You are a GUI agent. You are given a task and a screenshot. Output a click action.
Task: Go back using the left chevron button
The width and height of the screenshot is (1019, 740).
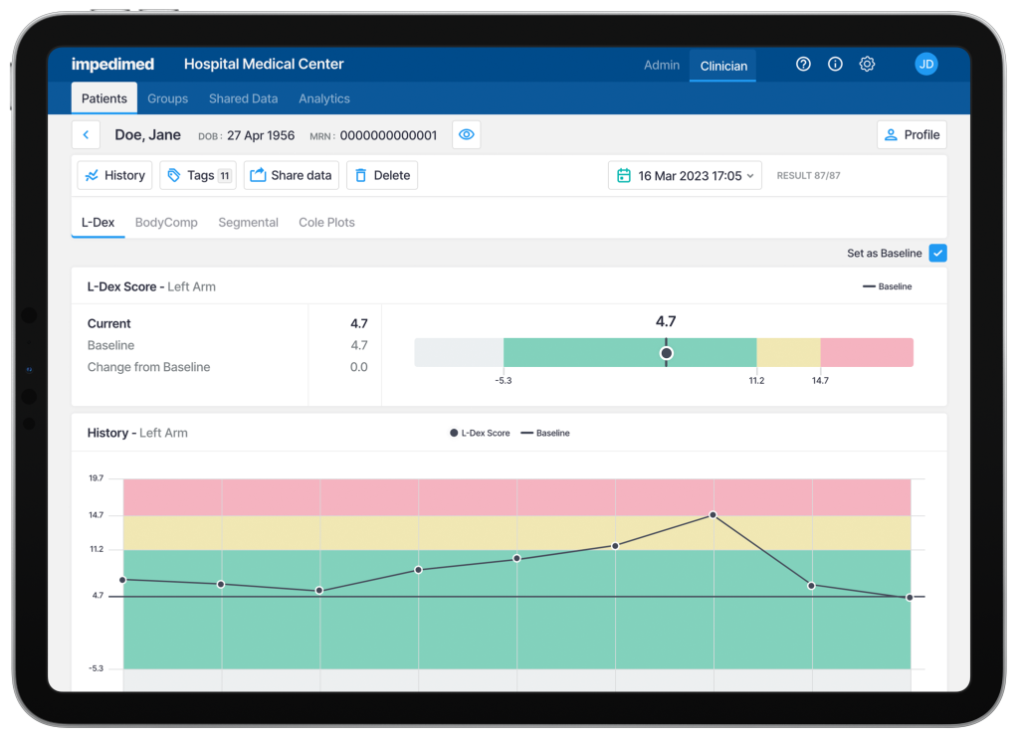87,135
